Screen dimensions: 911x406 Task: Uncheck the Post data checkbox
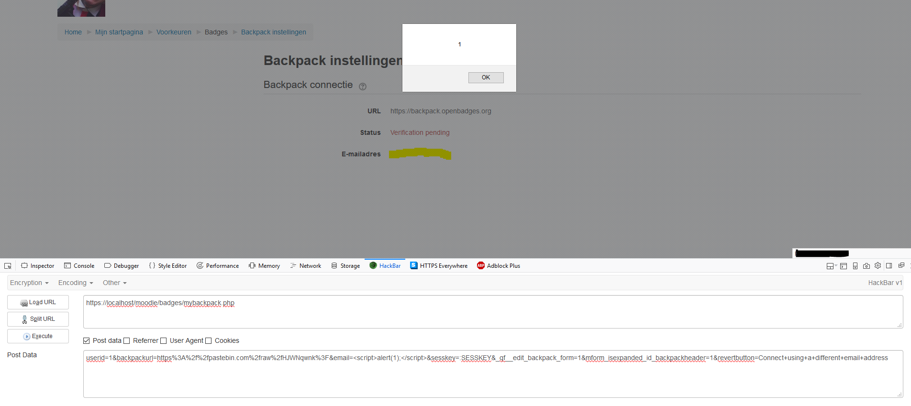[87, 341]
